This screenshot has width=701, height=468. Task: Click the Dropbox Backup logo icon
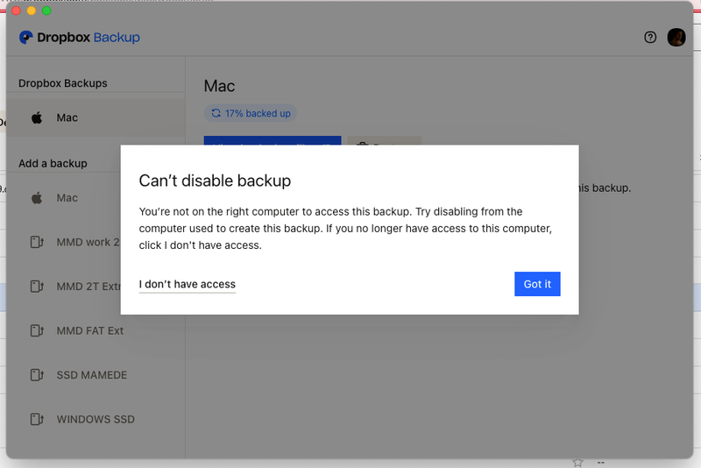coord(26,38)
